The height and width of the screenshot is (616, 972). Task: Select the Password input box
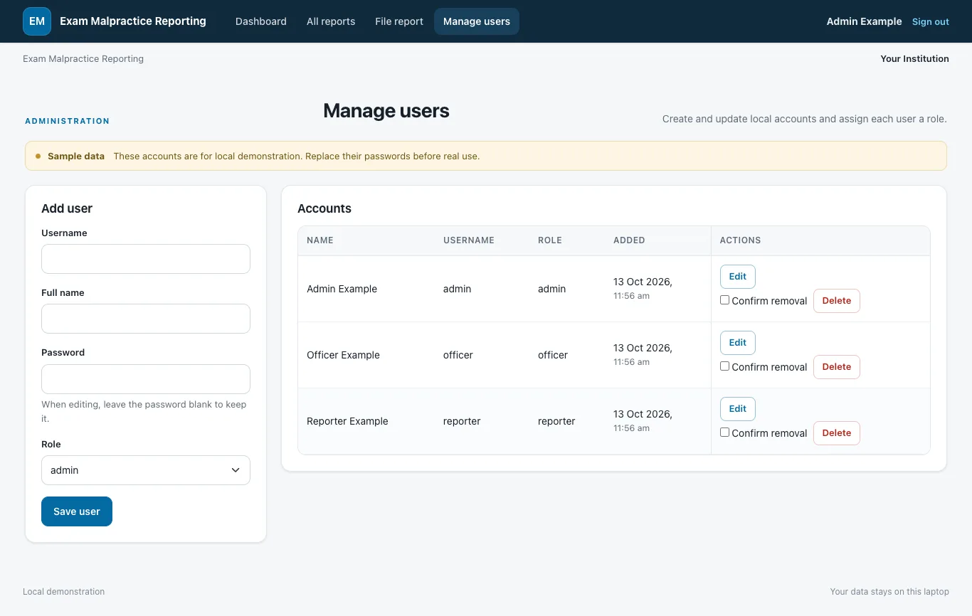click(x=146, y=379)
